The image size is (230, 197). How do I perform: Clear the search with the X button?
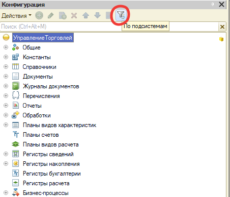point(222,27)
